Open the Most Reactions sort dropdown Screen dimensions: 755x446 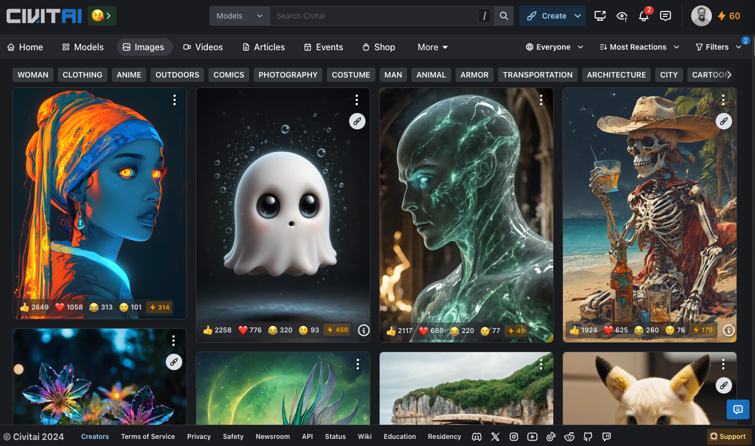pyautogui.click(x=639, y=47)
